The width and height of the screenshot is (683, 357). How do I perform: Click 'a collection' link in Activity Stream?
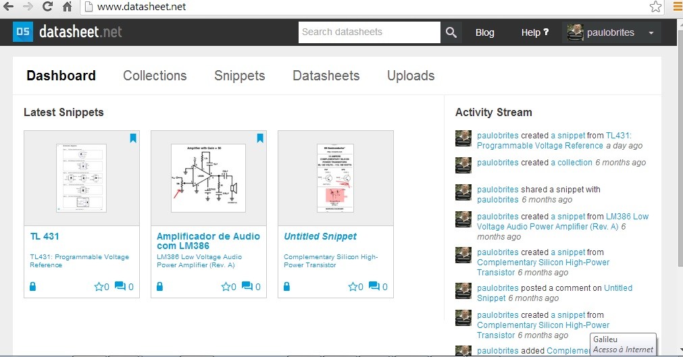point(572,163)
